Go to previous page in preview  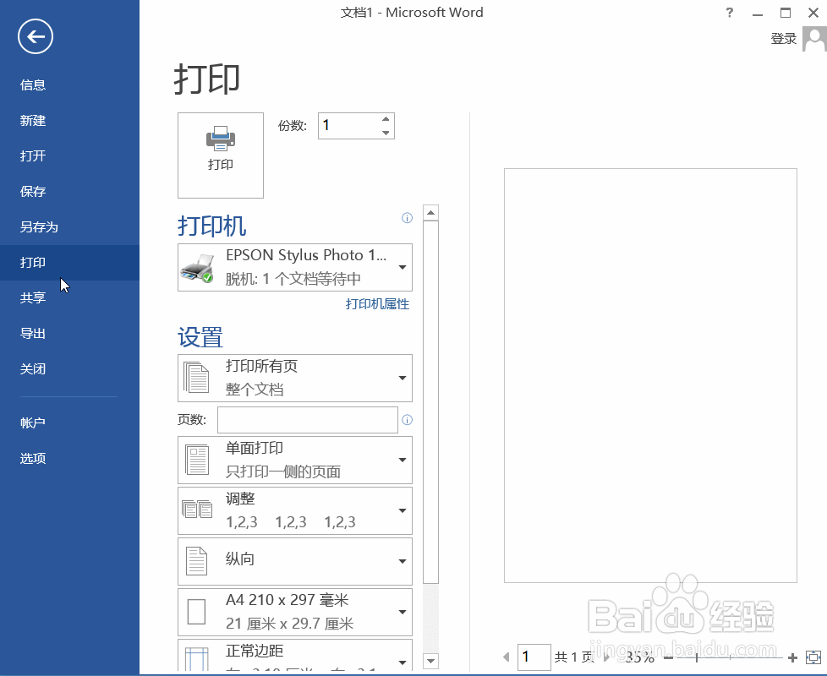507,657
